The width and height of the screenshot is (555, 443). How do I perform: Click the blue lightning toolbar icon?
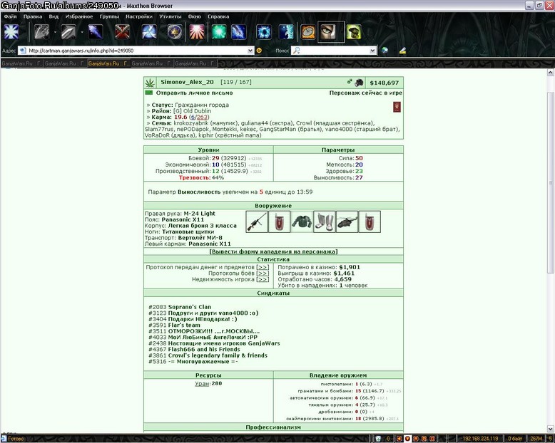(239, 32)
